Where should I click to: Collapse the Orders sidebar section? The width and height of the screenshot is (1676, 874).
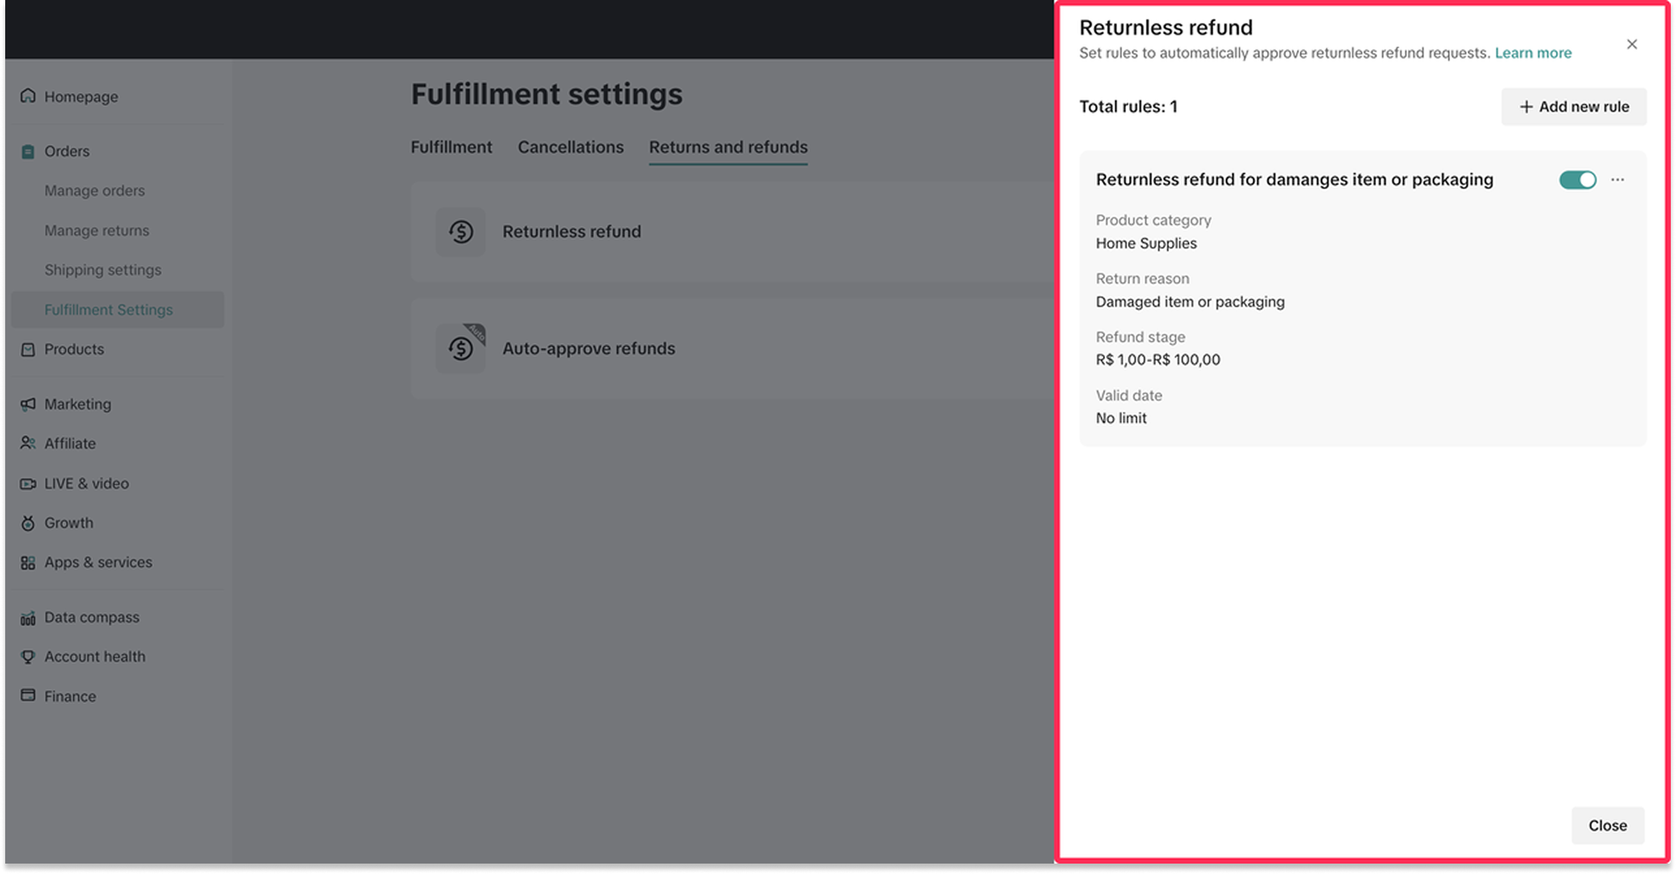[x=67, y=152]
